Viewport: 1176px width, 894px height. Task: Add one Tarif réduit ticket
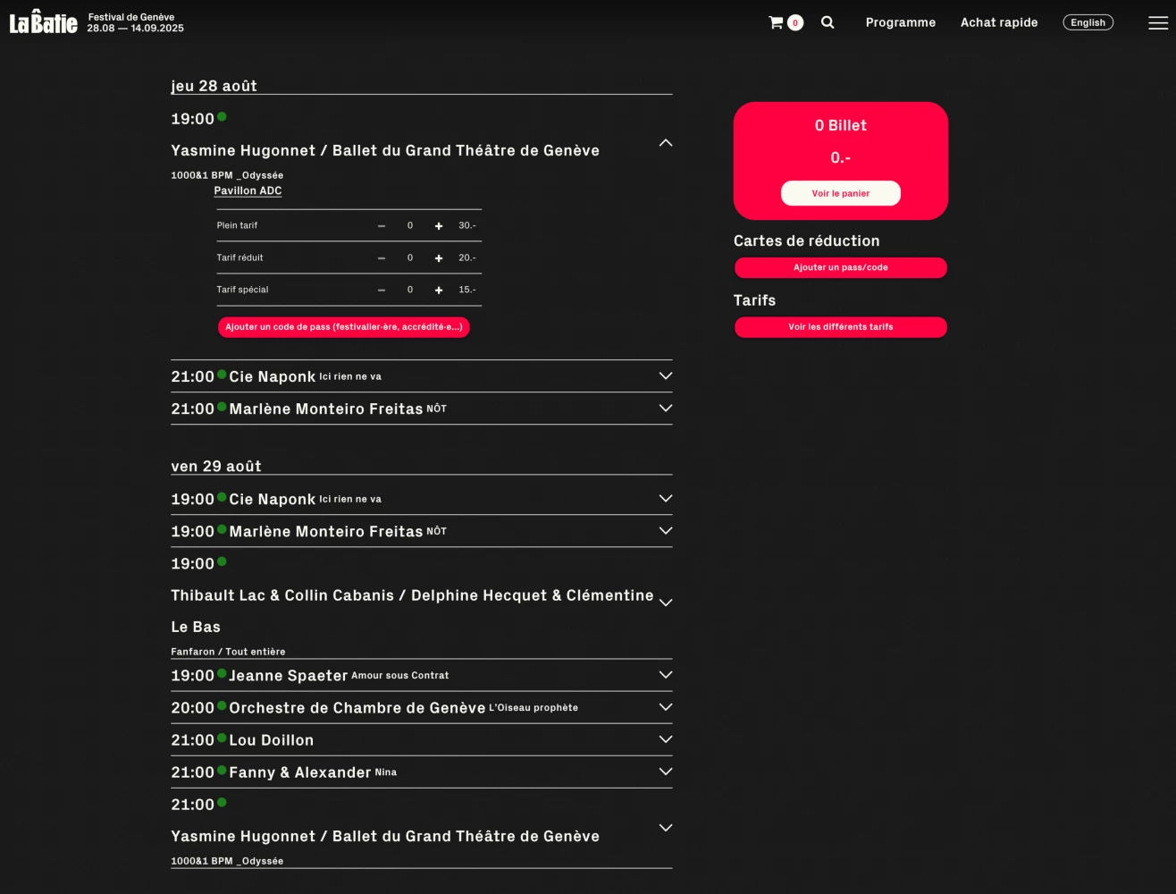point(439,258)
